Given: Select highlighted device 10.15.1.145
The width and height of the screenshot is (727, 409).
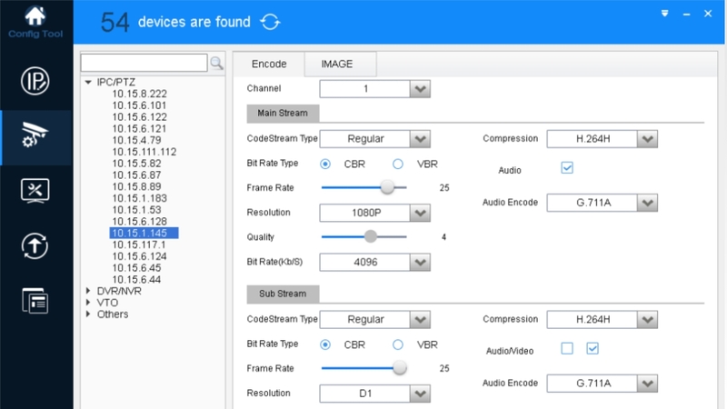Looking at the screenshot, I should (144, 233).
